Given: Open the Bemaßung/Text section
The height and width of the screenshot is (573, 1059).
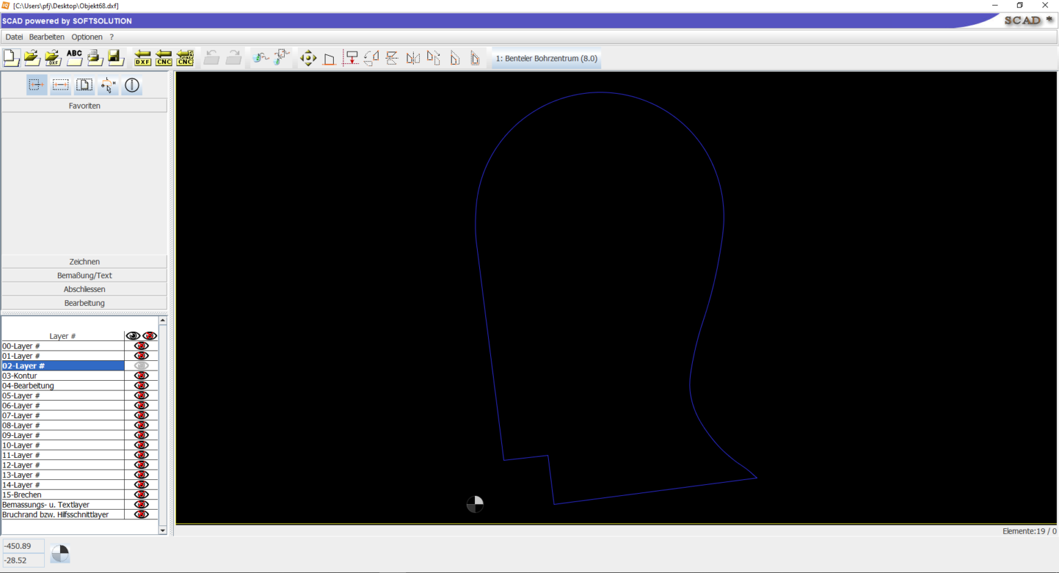Looking at the screenshot, I should coord(84,275).
